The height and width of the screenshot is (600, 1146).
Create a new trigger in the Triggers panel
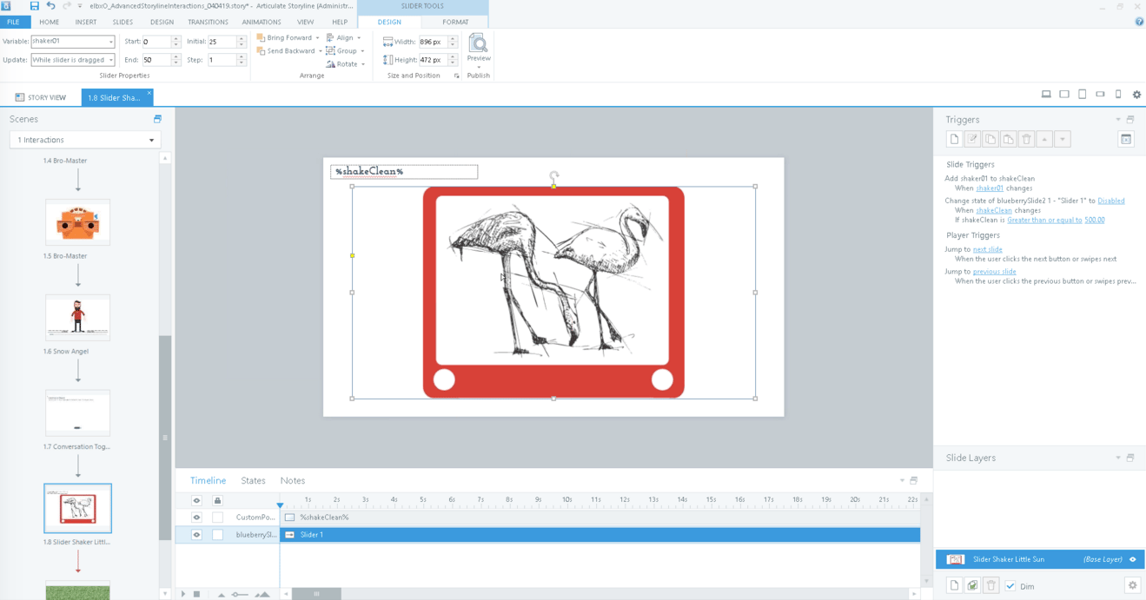click(x=954, y=138)
